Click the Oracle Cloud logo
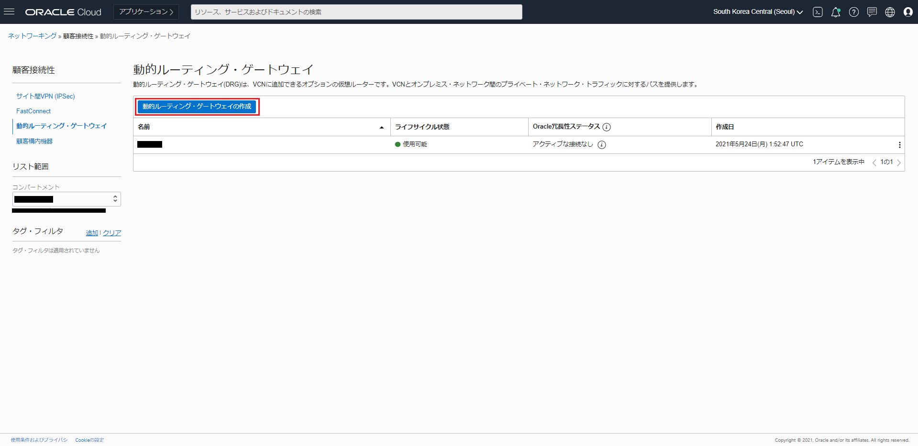The image size is (918, 446). 63,12
